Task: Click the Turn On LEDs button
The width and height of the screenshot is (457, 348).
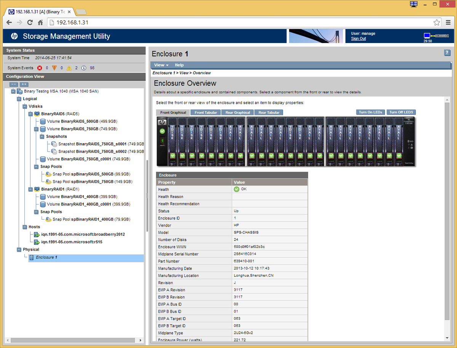Action: point(370,112)
